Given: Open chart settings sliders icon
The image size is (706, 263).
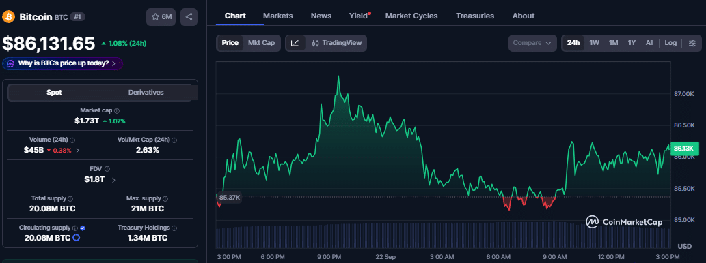Looking at the screenshot, I should tap(692, 43).
